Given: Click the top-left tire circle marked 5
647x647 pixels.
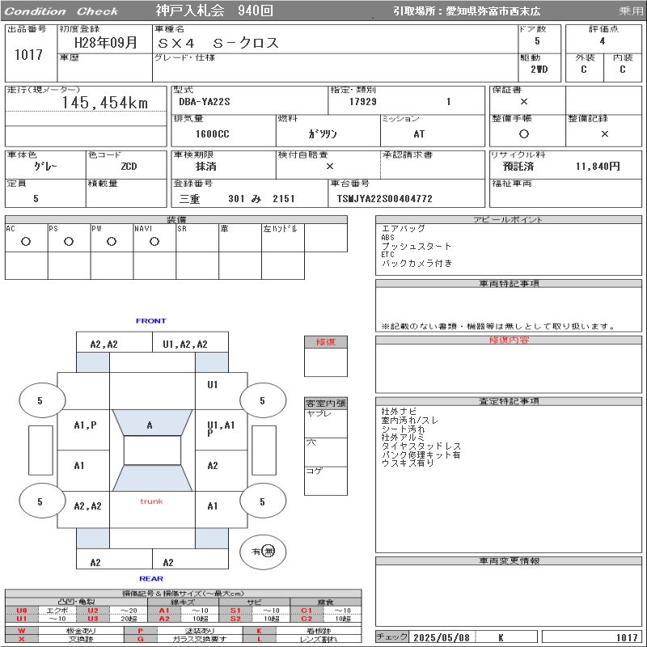Looking at the screenshot, I should click(x=40, y=400).
